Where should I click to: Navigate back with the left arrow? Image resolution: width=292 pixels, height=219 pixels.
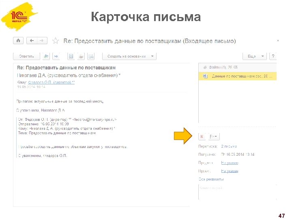point(32,41)
